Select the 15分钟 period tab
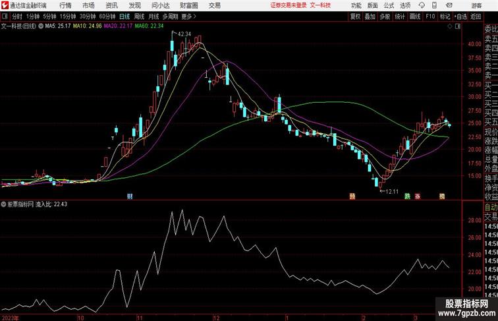The height and width of the screenshot is (321, 498). click(68, 16)
